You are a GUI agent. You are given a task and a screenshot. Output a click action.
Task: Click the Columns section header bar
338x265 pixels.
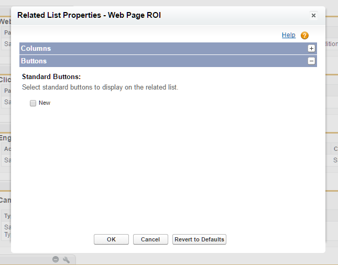pyautogui.click(x=157, y=48)
